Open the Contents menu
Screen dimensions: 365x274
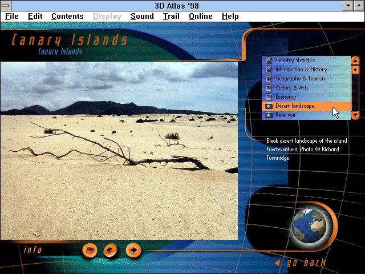[67, 17]
